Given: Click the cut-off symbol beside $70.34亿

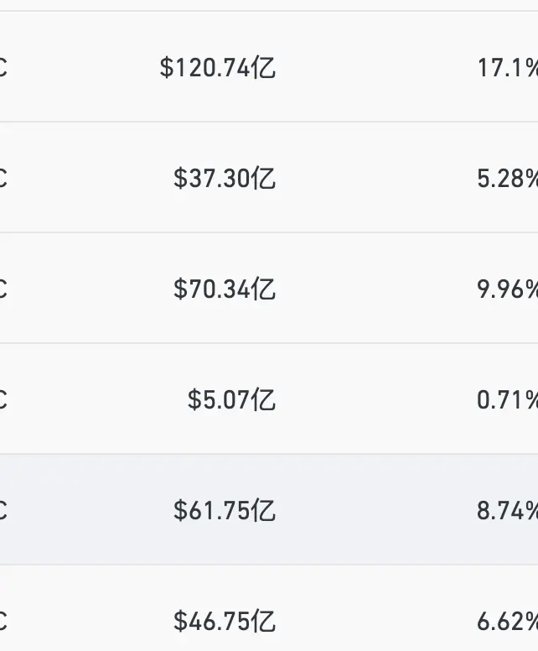Looking at the screenshot, I should coord(3,289).
